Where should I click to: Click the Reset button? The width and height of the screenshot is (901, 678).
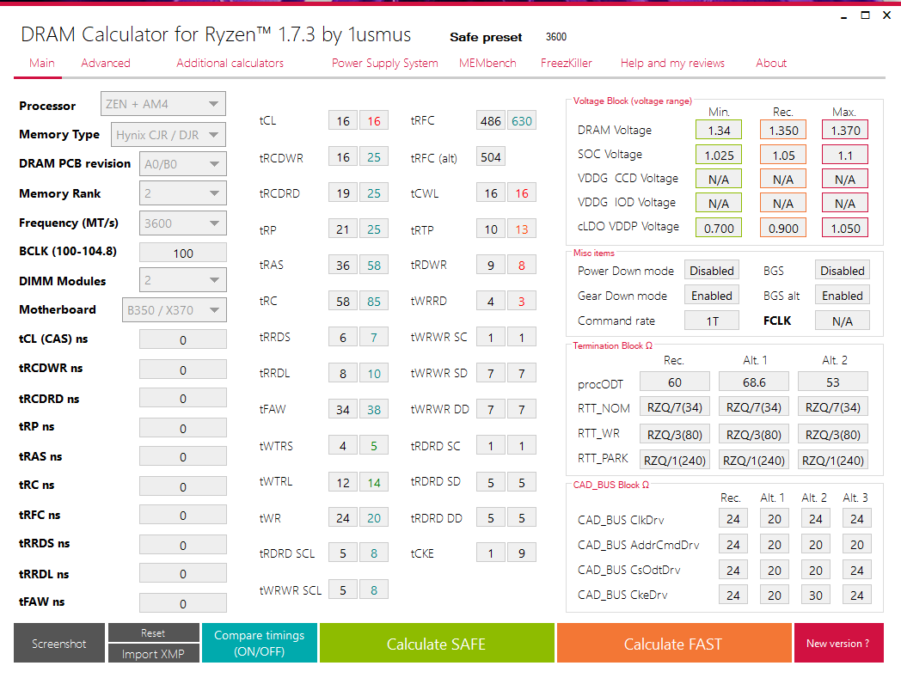click(153, 632)
